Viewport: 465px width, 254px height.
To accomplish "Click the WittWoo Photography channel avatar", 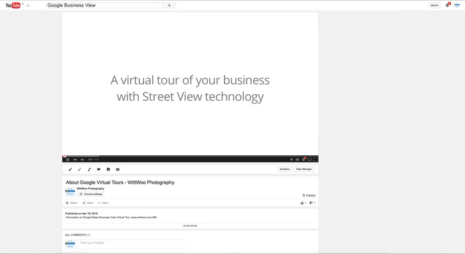I will pos(70,192).
